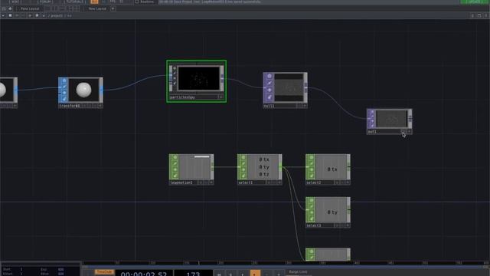Toggle viewer flag on out1 node
Image resolution: width=490 pixels, height=276 pixels.
[372, 112]
